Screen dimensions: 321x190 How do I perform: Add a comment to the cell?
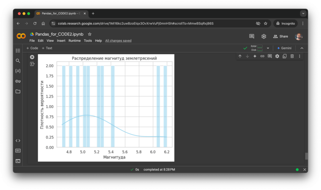pyautogui.click(x=270, y=56)
